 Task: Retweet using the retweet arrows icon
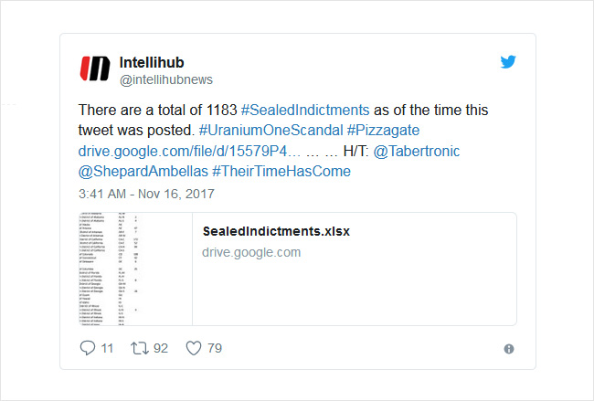point(140,348)
